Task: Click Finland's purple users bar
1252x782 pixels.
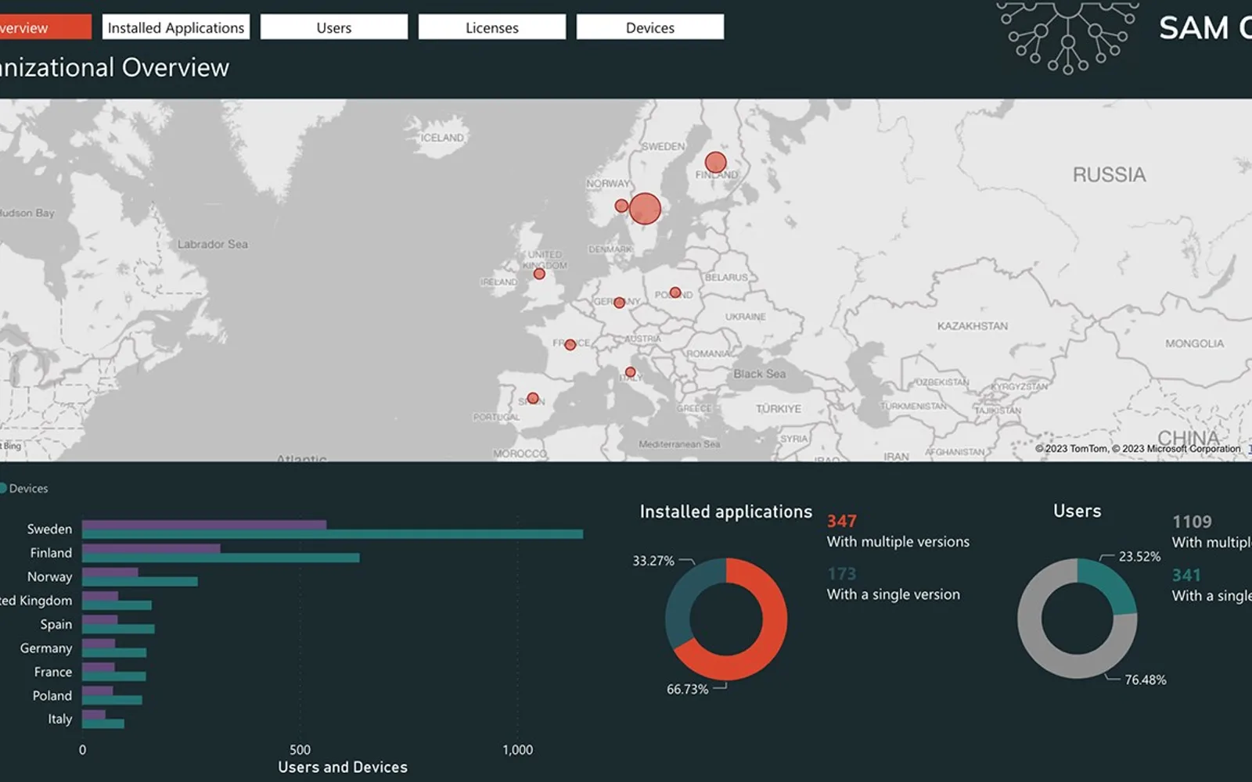Action: pyautogui.click(x=151, y=548)
